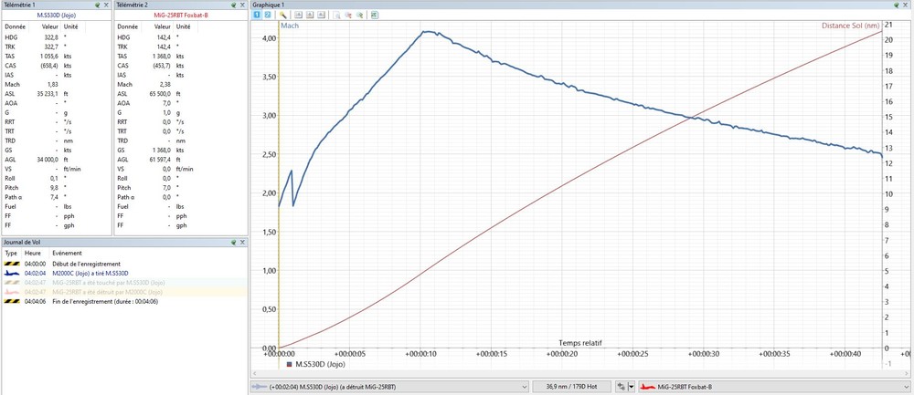914x395 pixels.
Task: Click the blue aircraft icon in flight log
Action: pyautogui.click(x=12, y=274)
